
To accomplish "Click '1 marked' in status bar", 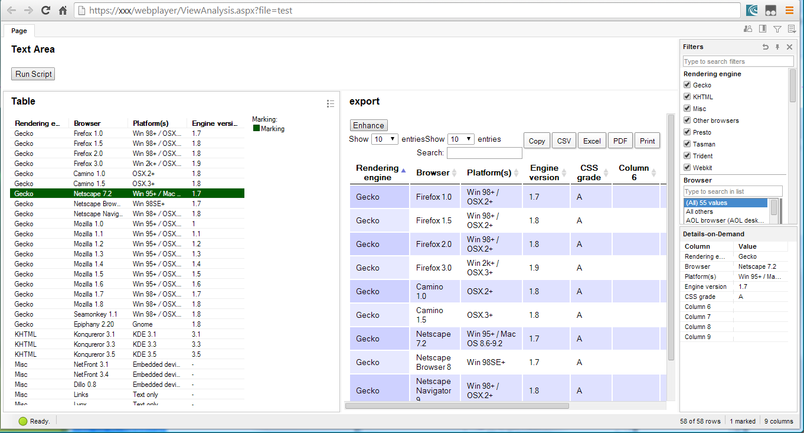I will [743, 421].
